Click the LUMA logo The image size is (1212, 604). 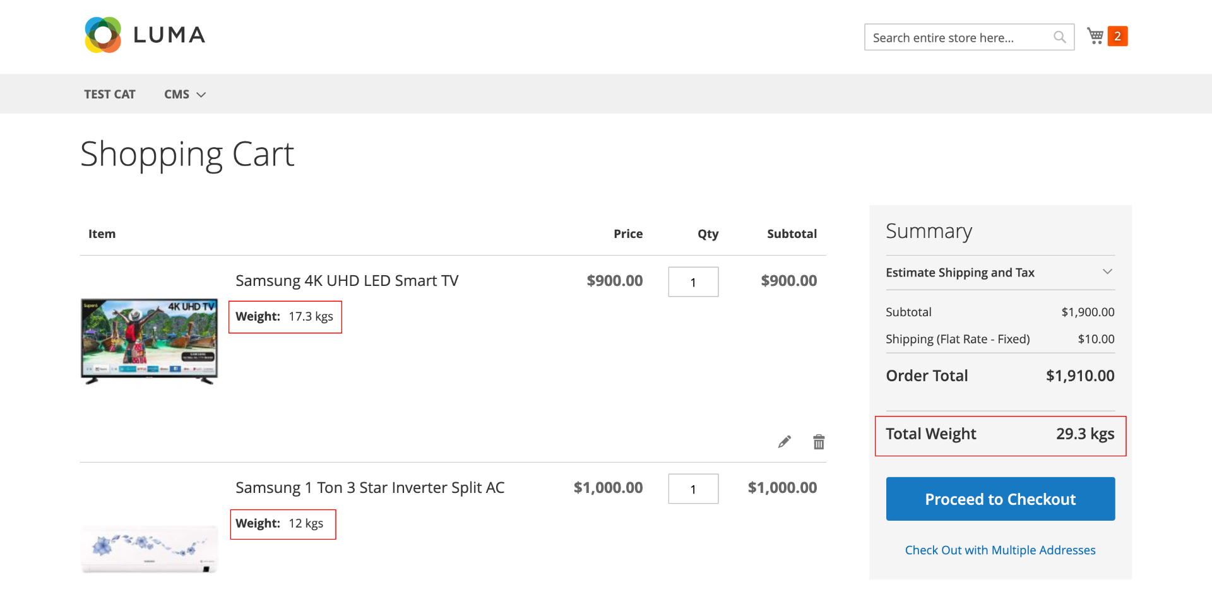pyautogui.click(x=145, y=35)
